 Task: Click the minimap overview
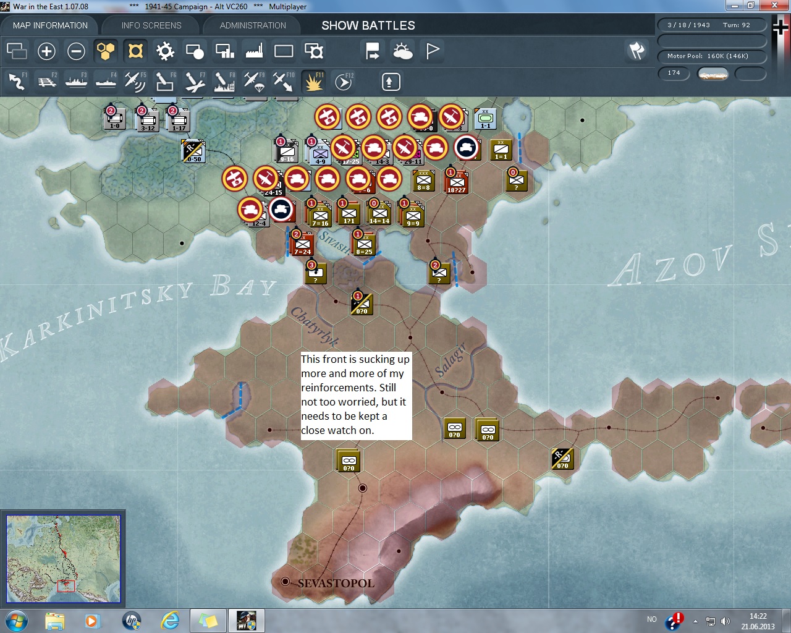click(63, 559)
